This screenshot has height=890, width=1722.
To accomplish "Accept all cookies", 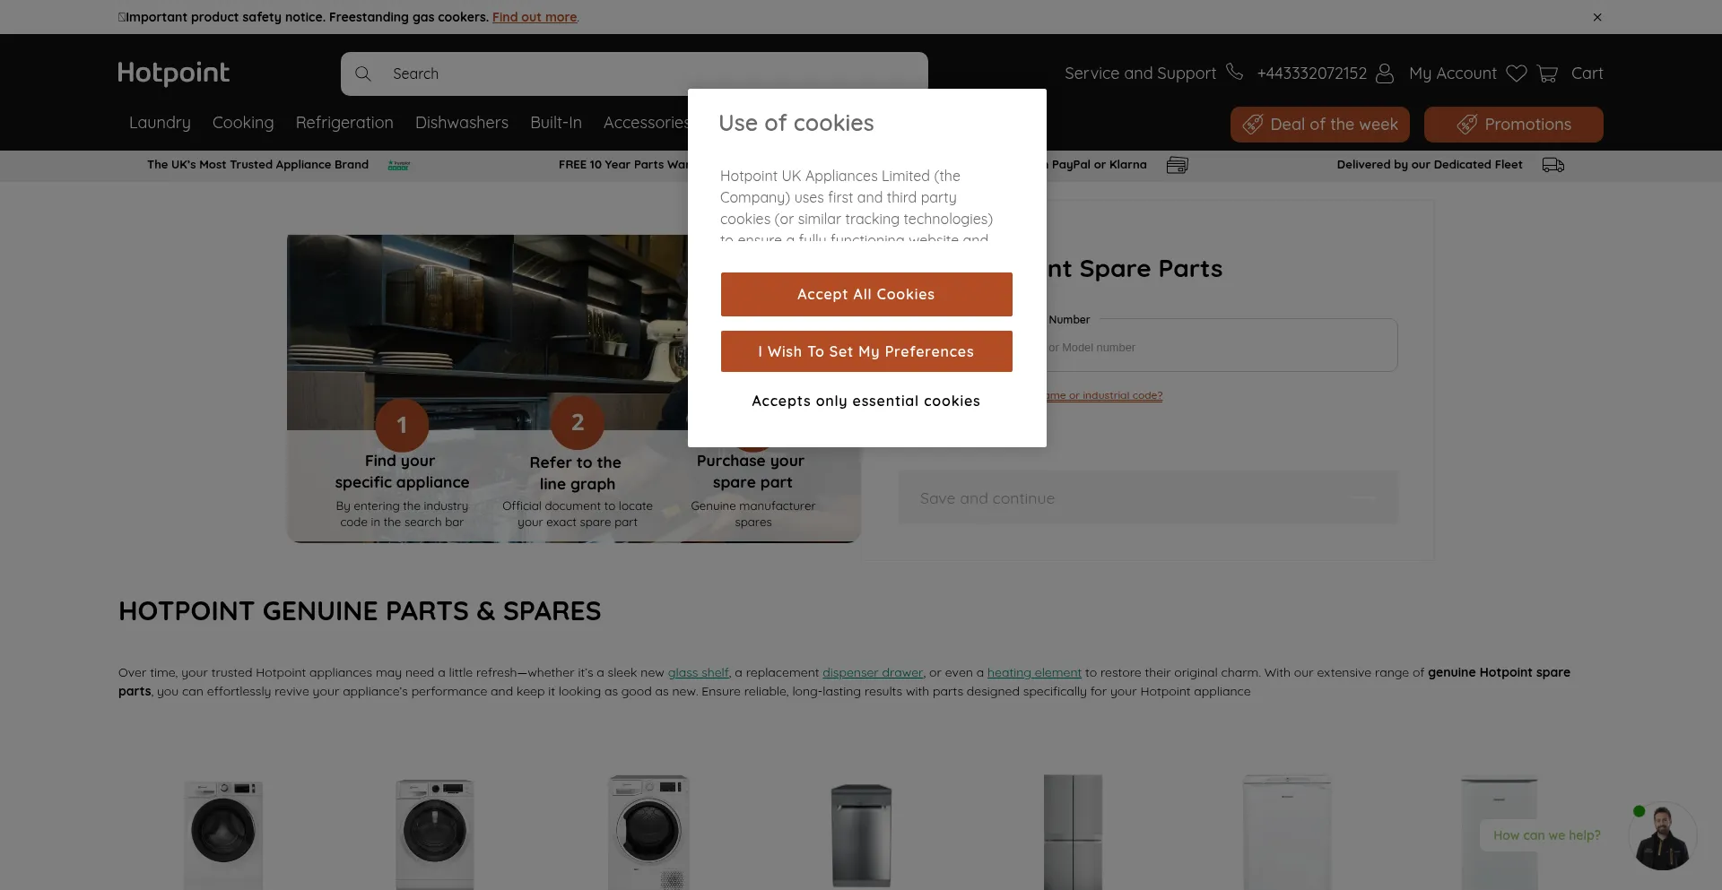I will tap(866, 294).
